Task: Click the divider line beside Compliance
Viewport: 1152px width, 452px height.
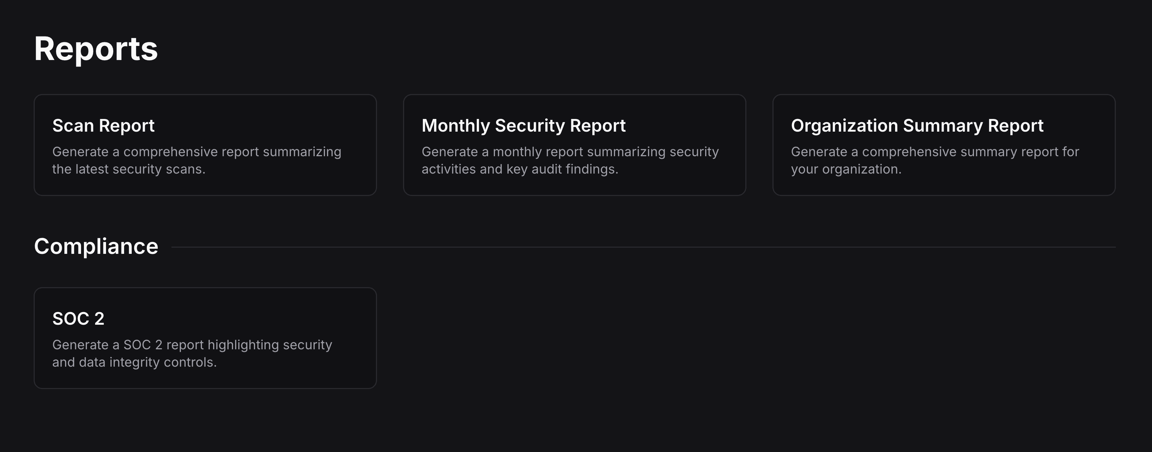Action: point(643,247)
